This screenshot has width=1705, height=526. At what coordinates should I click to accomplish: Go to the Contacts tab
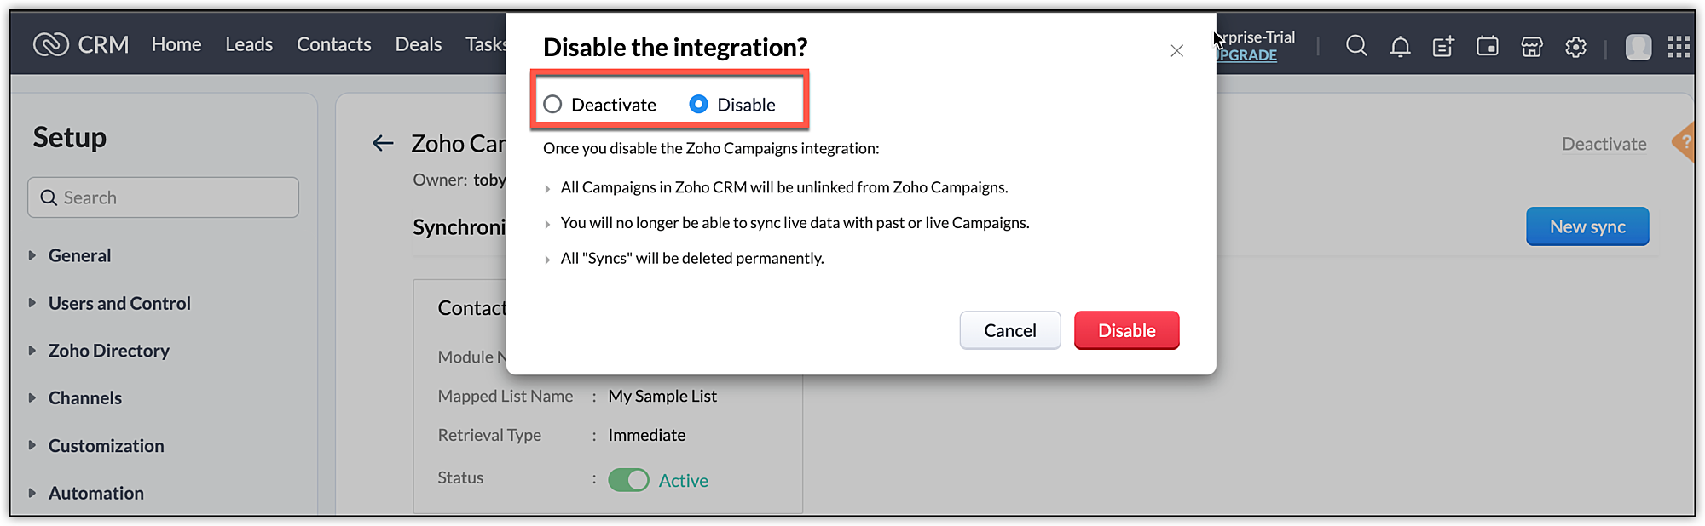click(333, 44)
